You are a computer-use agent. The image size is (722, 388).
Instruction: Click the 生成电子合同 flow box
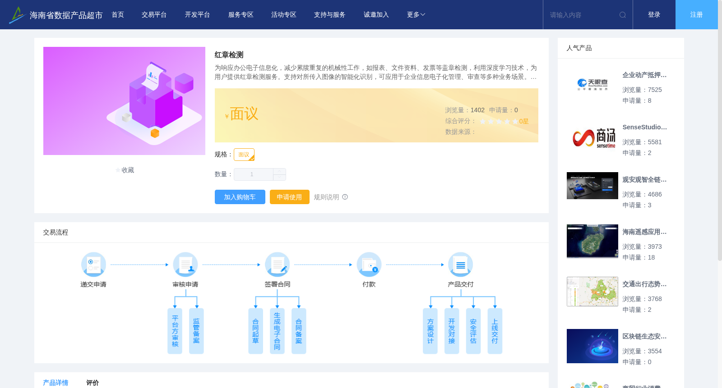coord(277,331)
